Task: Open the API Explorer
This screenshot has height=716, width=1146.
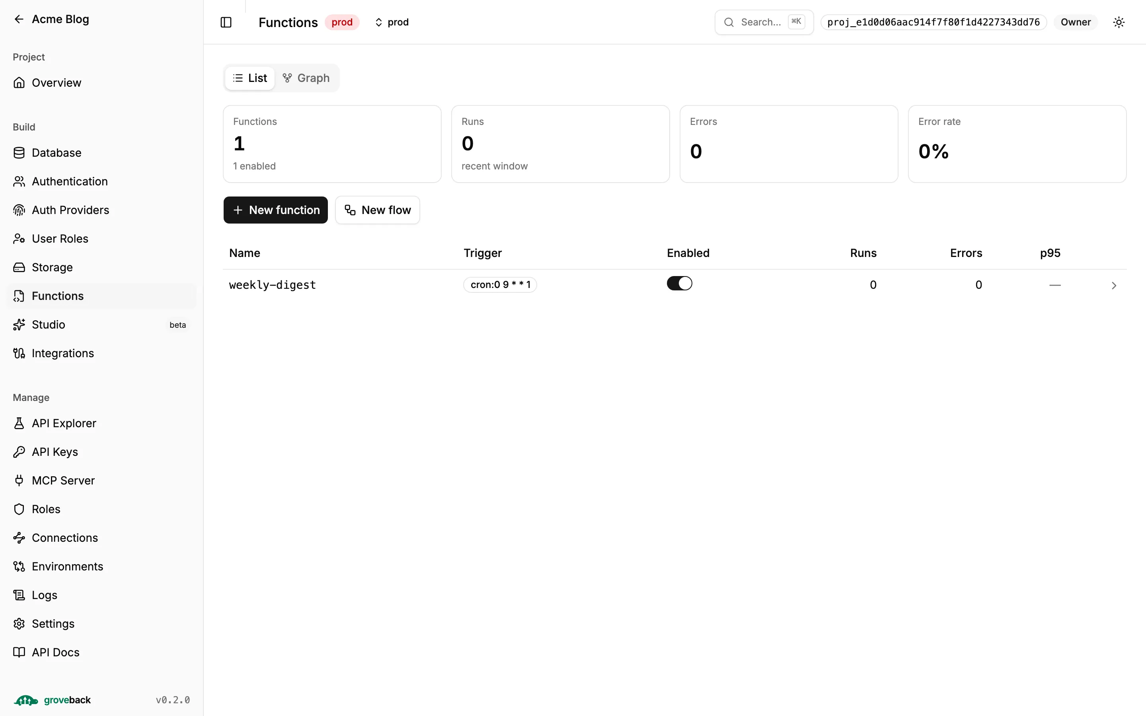Action: click(101, 423)
